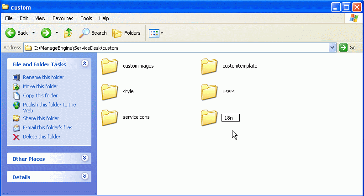Select the users folder icon
This screenshot has width=364, height=196.
point(209,92)
